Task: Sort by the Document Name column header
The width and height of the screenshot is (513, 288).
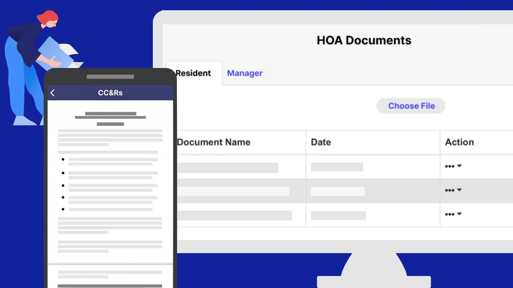Action: tap(213, 142)
